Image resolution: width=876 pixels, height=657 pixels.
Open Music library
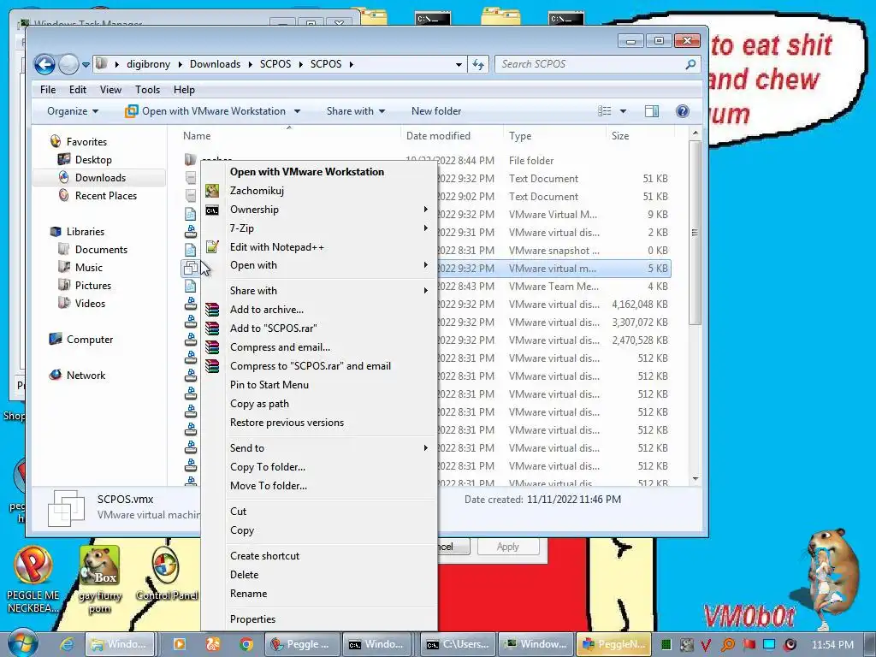(x=89, y=267)
